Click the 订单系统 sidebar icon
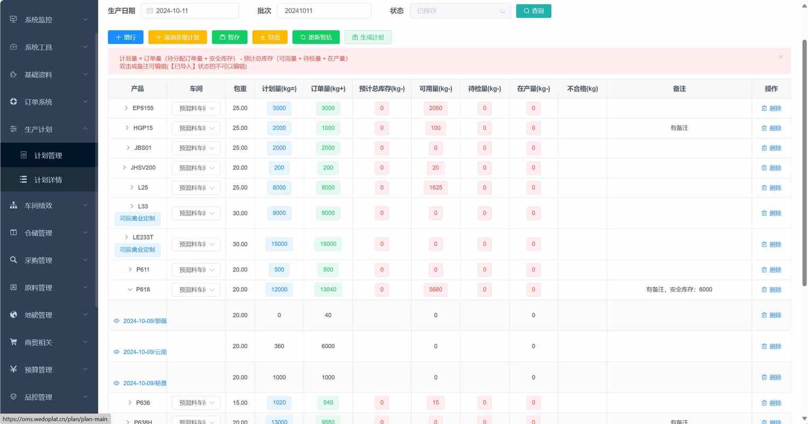This screenshot has width=808, height=424. (13, 101)
